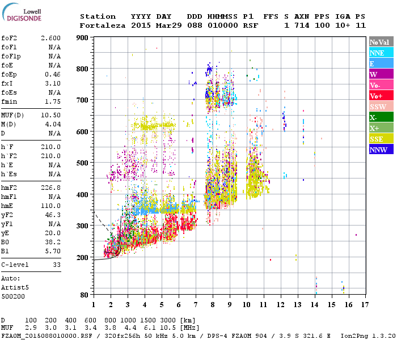Click the 500200 version code
Image resolution: width=397 pixels, height=340 pixels.
click(13, 296)
